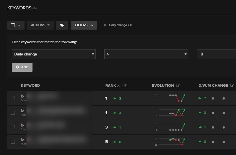
Task: Click the EVOLUTION column header
Action: [163, 85]
